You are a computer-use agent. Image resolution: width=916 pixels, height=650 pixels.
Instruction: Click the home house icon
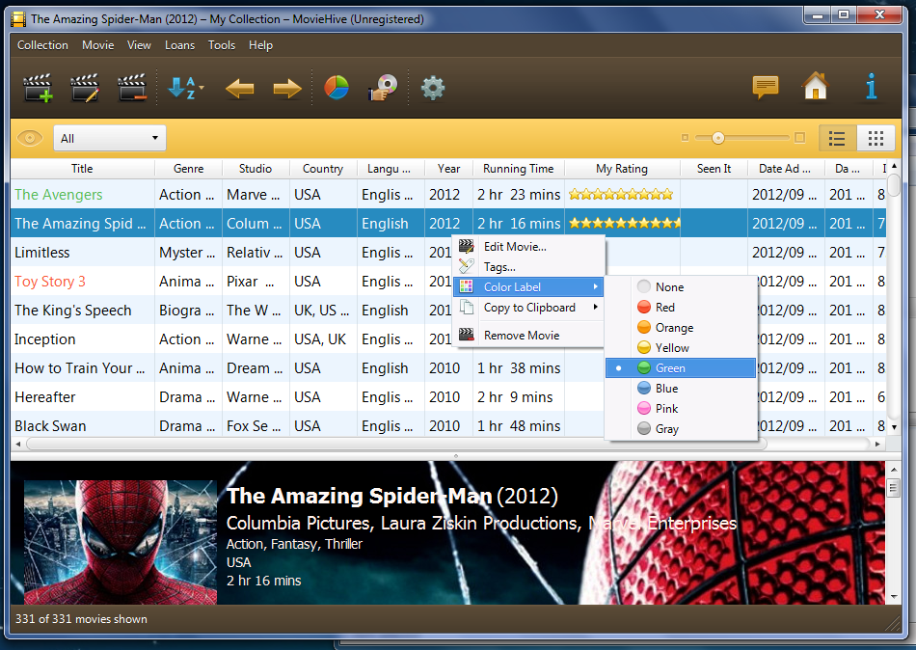point(816,87)
